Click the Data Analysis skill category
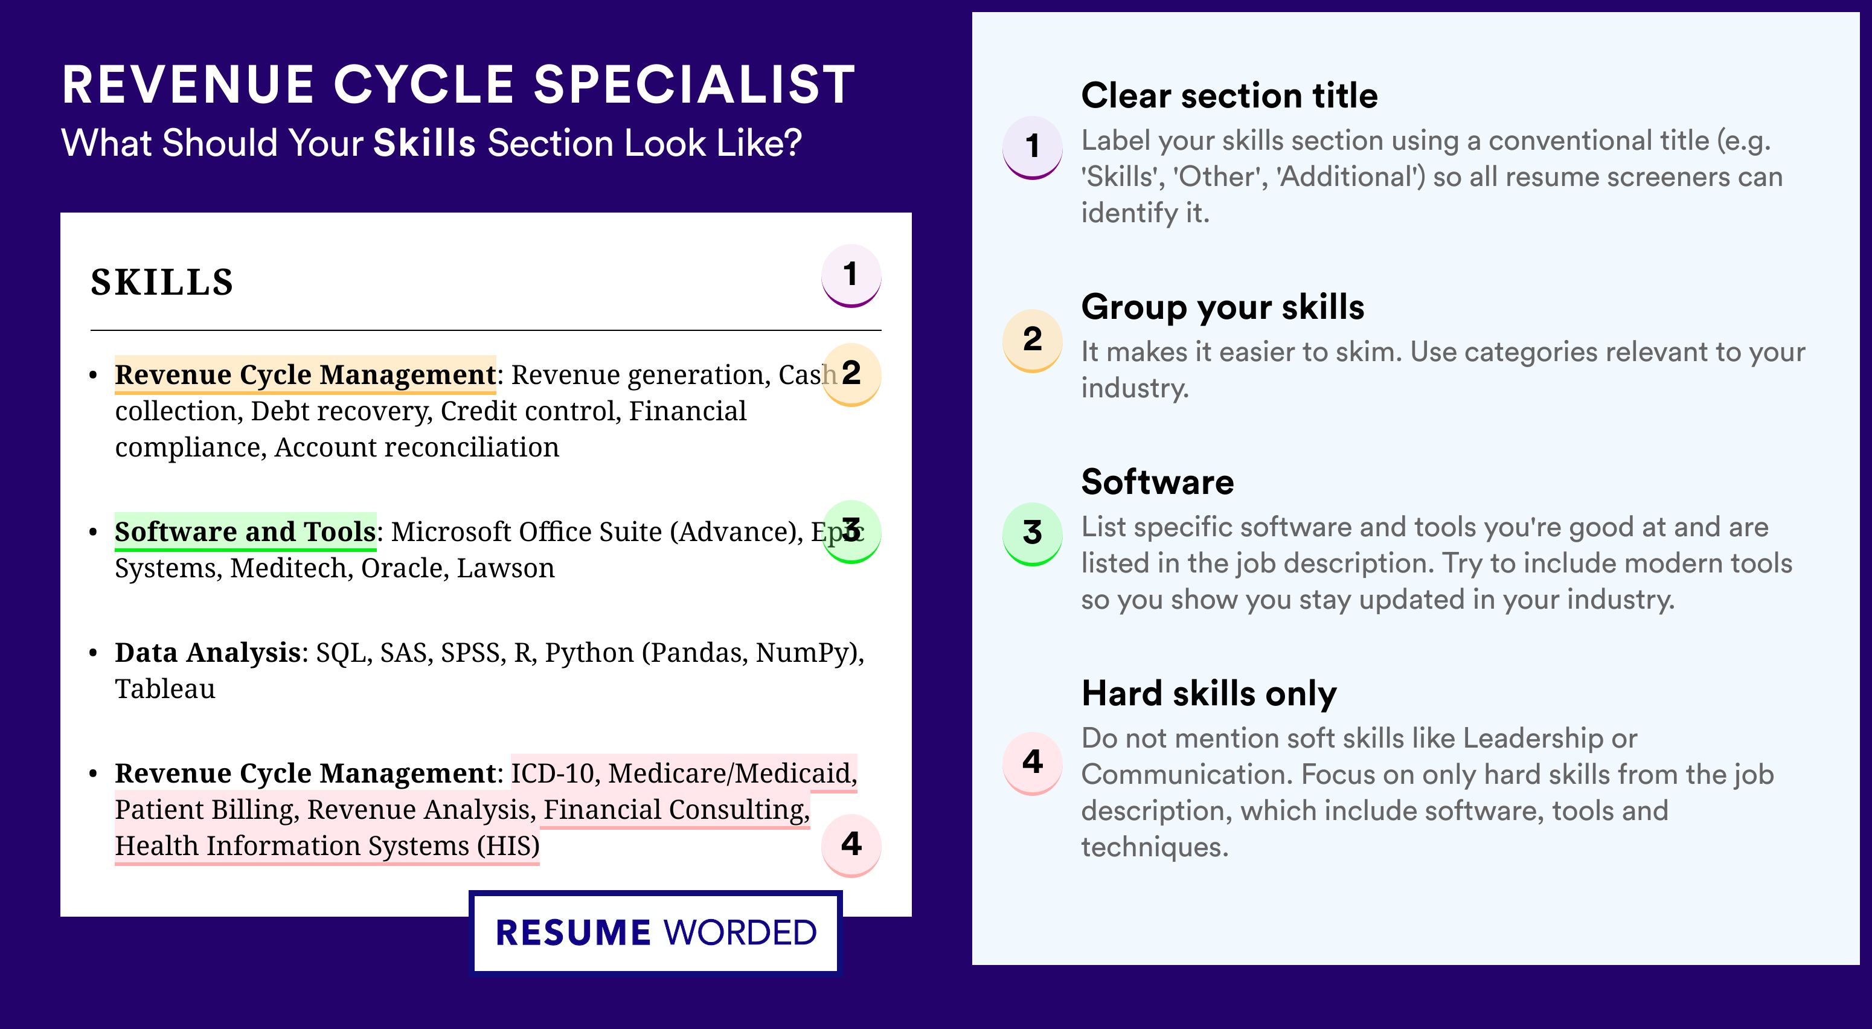This screenshot has width=1872, height=1029. pyautogui.click(x=208, y=652)
